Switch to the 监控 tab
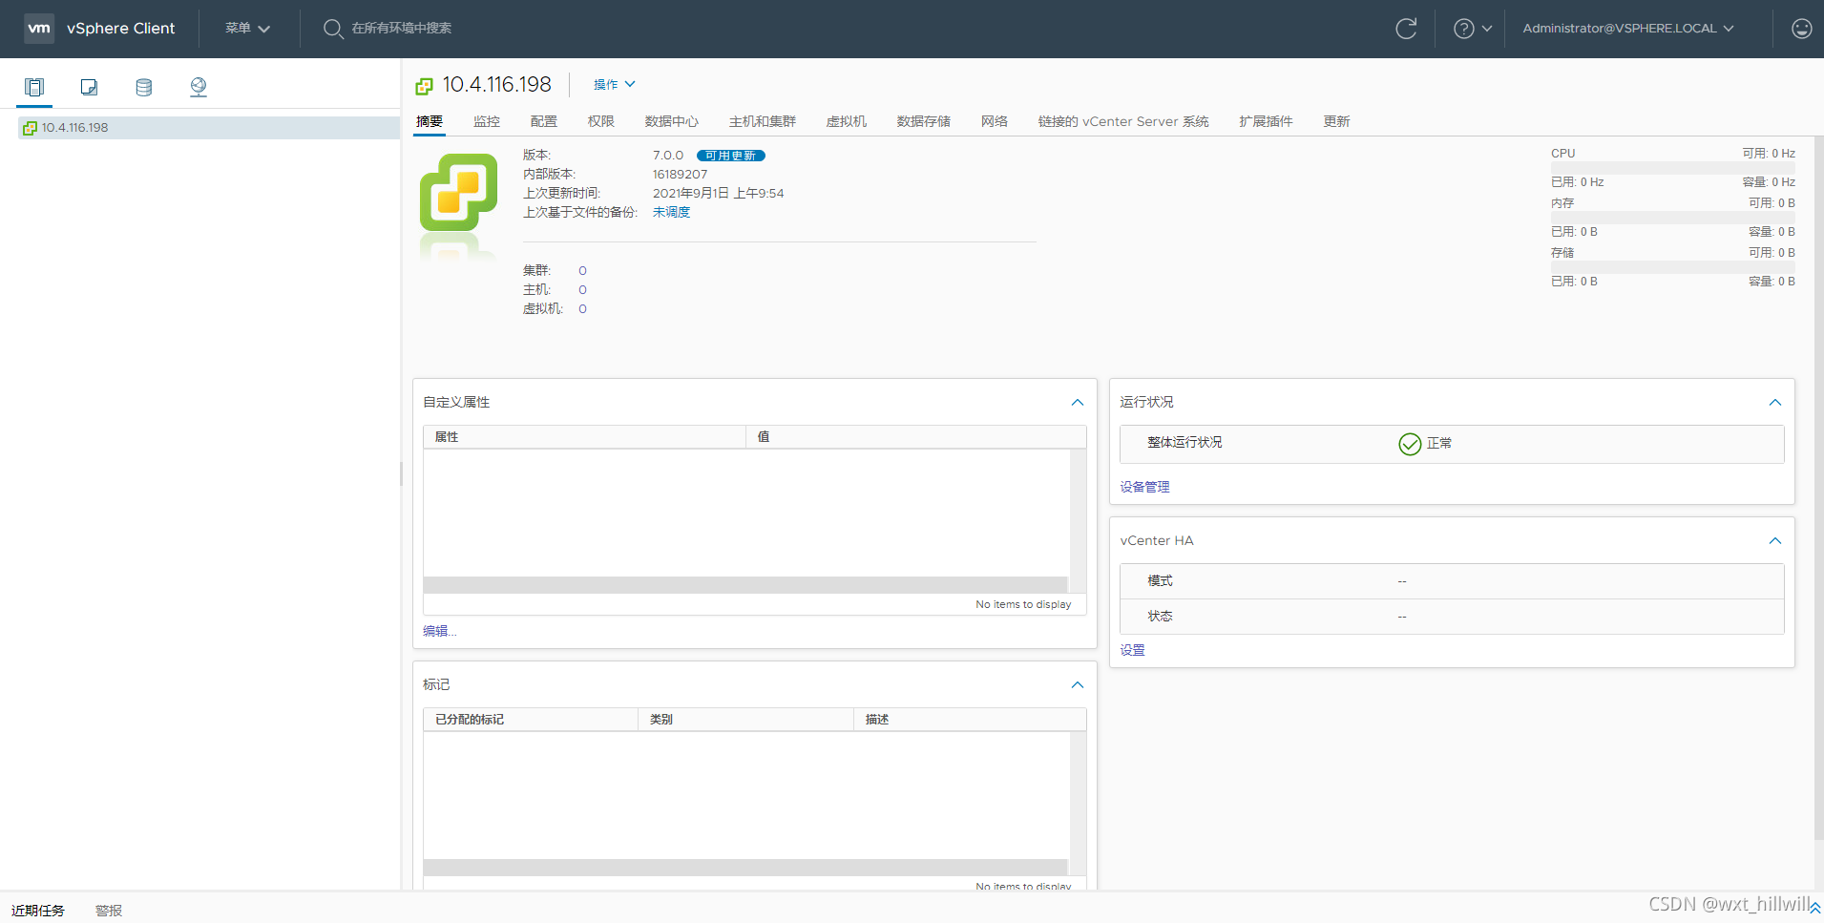This screenshot has width=1824, height=923. [x=487, y=121]
